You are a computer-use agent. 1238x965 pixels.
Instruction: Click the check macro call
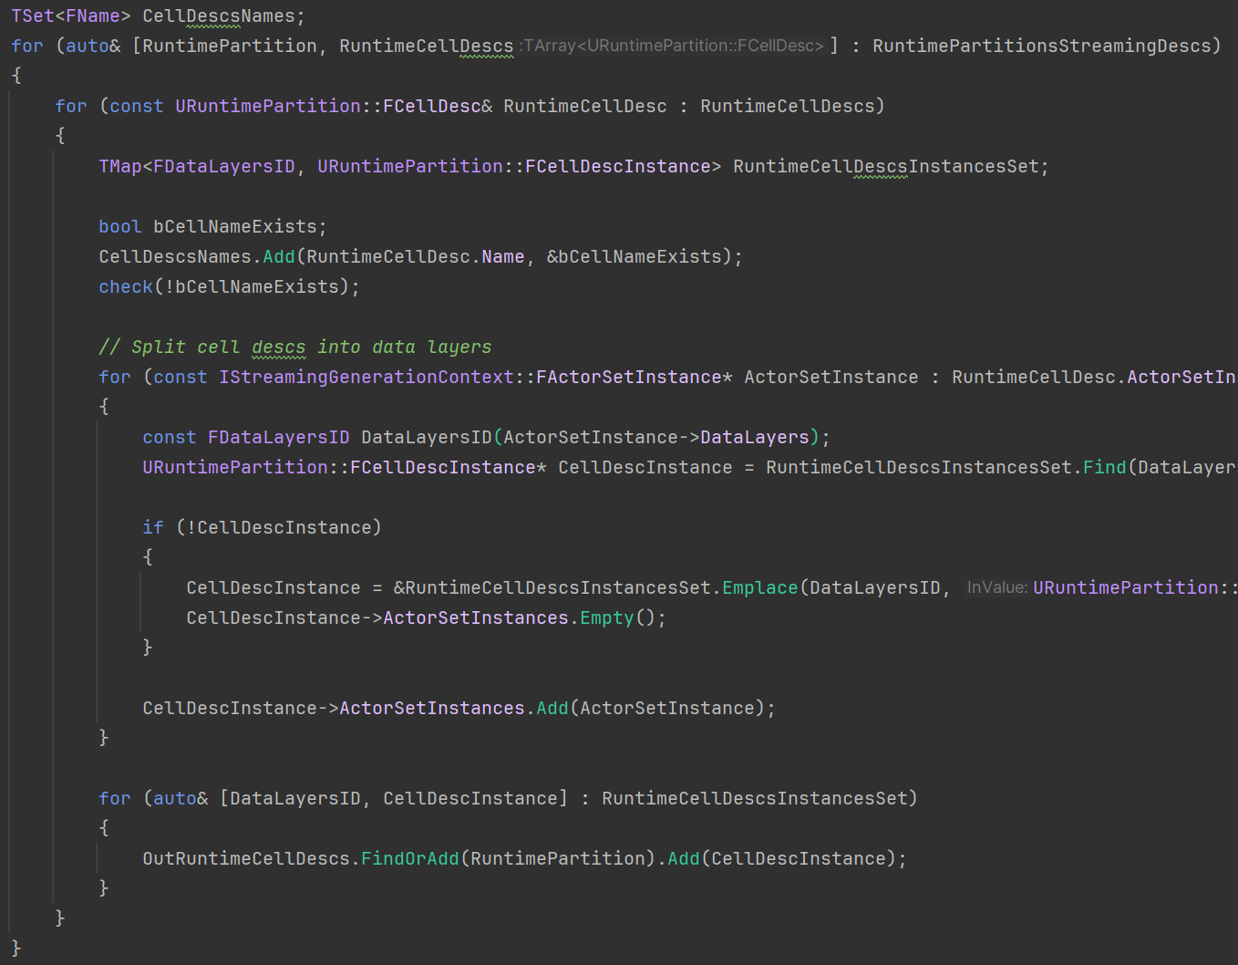click(x=126, y=286)
